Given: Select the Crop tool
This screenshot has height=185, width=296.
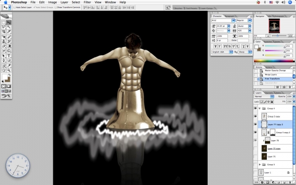Looking at the screenshot, I should (x=3, y=32).
